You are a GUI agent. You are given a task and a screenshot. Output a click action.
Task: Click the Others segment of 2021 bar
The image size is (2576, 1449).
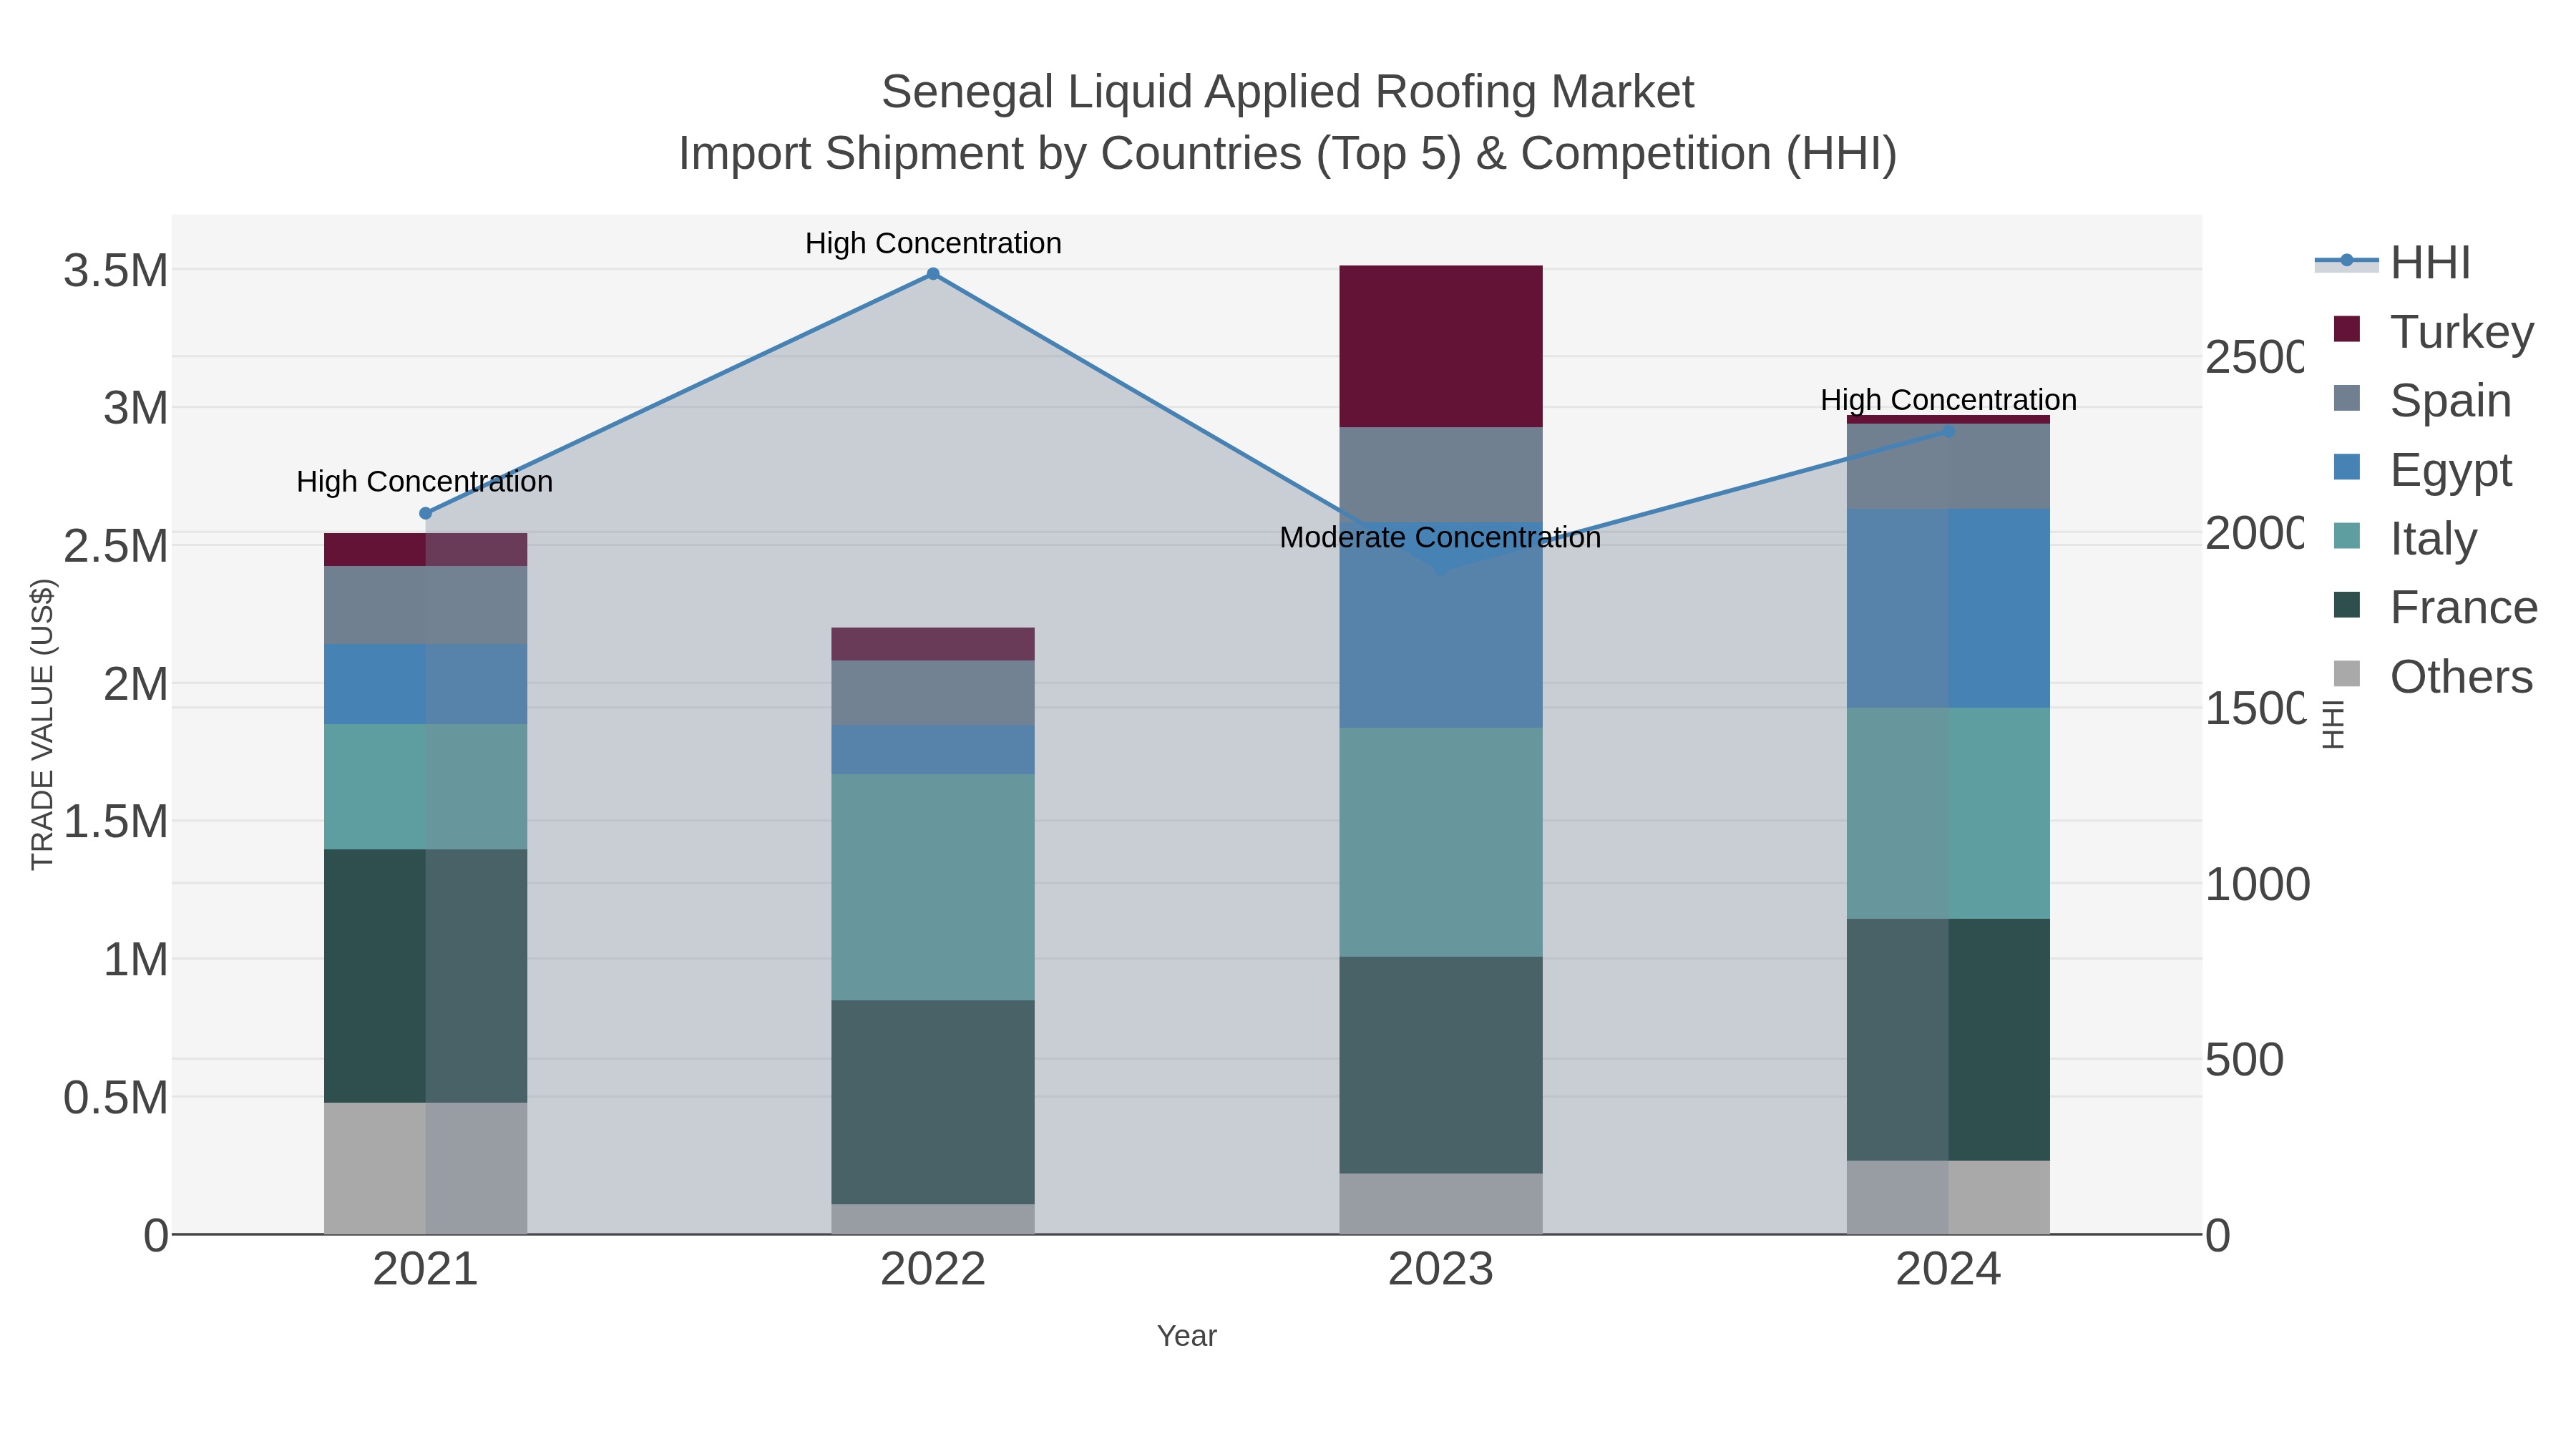coord(425,1169)
